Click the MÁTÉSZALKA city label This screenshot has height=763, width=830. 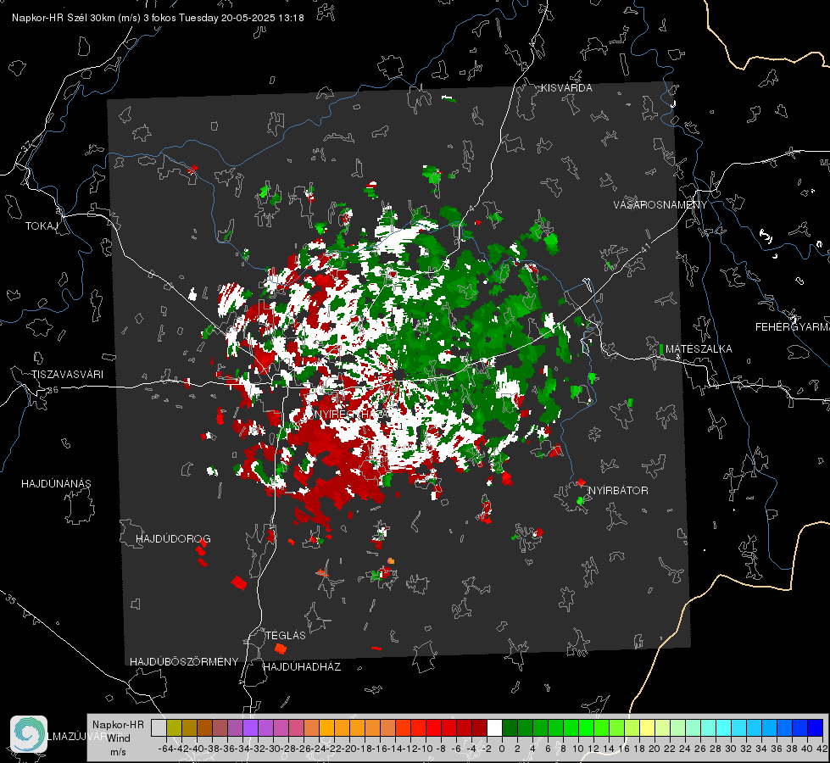click(x=699, y=349)
